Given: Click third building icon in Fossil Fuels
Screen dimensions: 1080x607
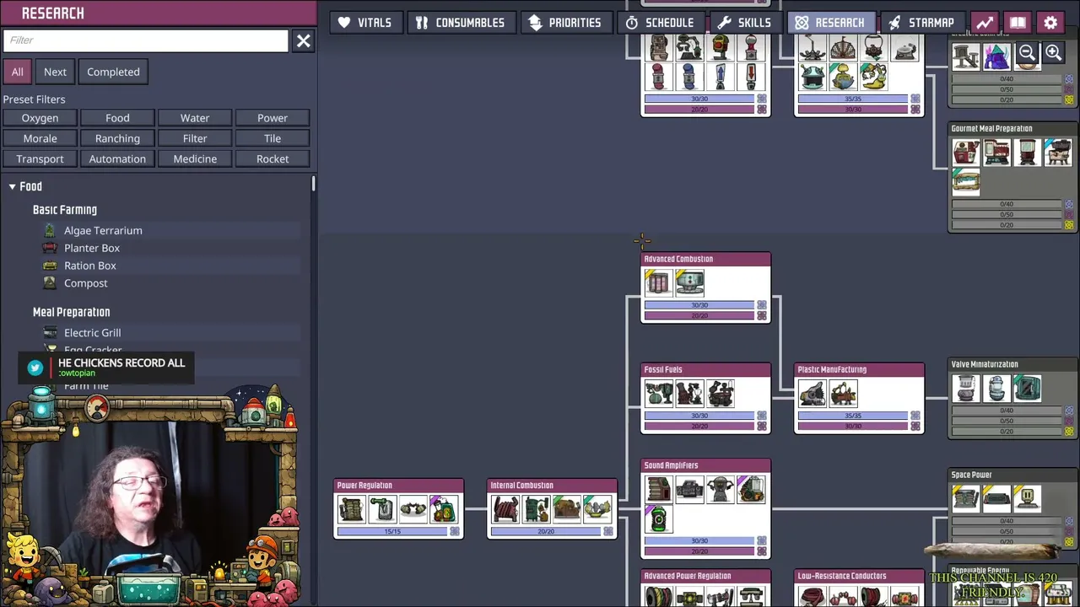Looking at the screenshot, I should tap(720, 393).
